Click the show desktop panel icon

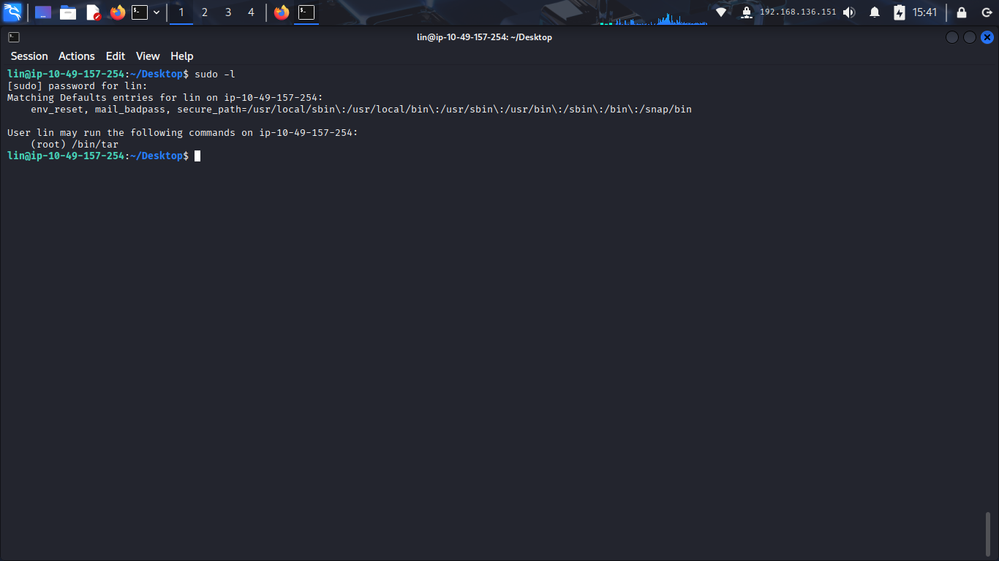[43, 12]
